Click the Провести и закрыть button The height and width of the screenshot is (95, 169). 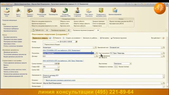click(x=40, y=38)
